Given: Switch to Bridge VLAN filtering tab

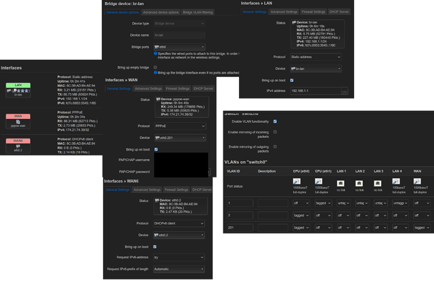Looking at the screenshot, I should tap(198, 12).
